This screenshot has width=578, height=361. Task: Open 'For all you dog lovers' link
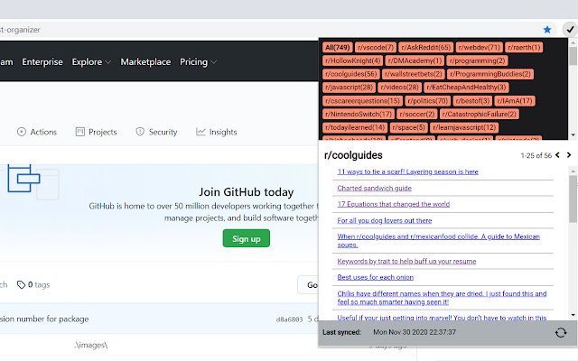click(x=385, y=220)
